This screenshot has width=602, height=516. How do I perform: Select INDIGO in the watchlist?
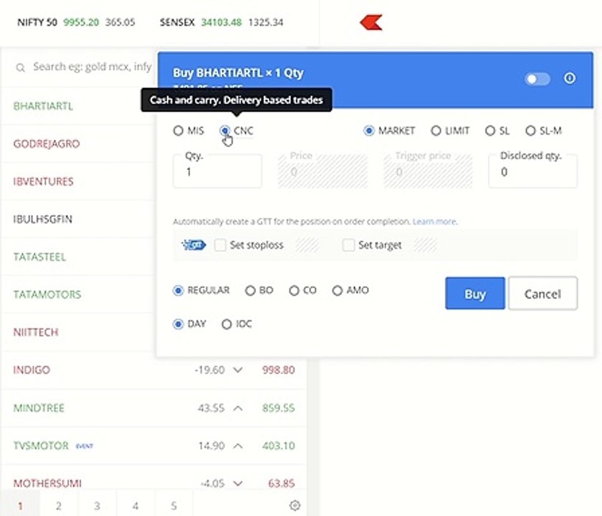pos(32,370)
